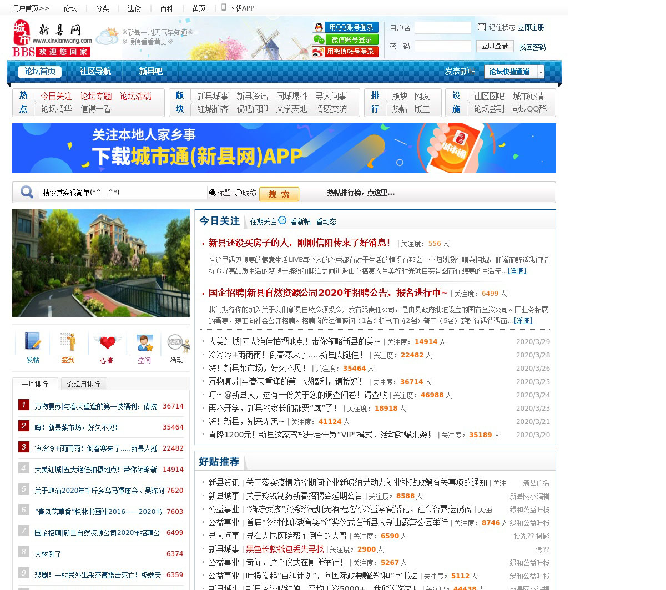Viewport: 666px width, 590px height.
Task: Open the 今日关注 hot link
Action: click(x=56, y=96)
